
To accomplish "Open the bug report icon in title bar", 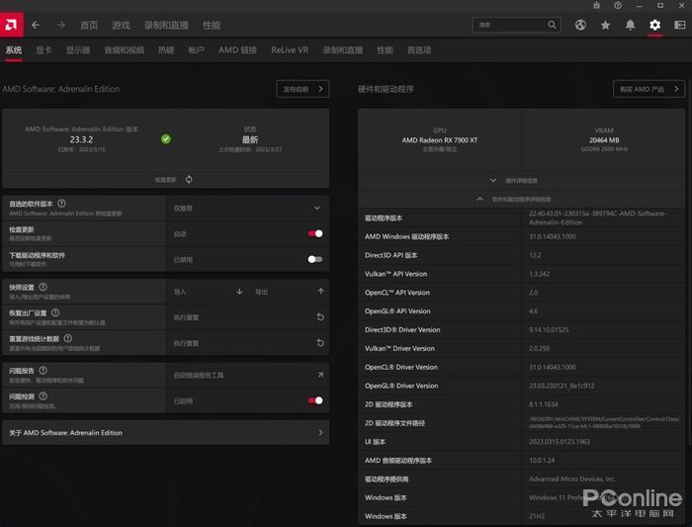I will point(596,5).
